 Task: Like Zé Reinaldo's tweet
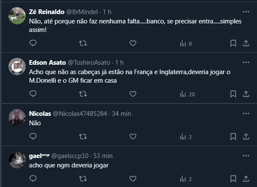(x=133, y=43)
